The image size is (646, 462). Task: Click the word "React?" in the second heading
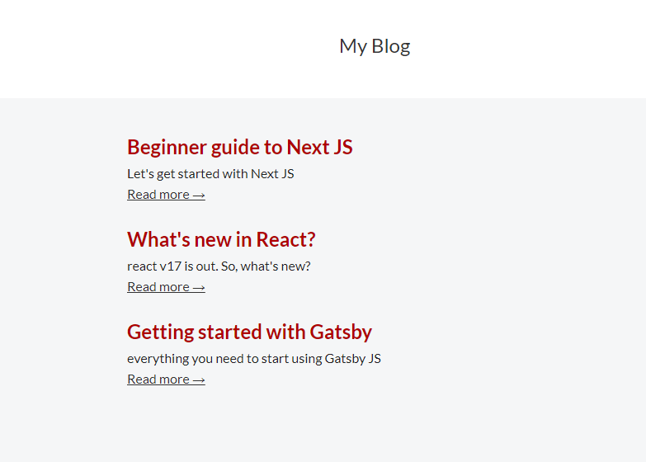pyautogui.click(x=285, y=240)
